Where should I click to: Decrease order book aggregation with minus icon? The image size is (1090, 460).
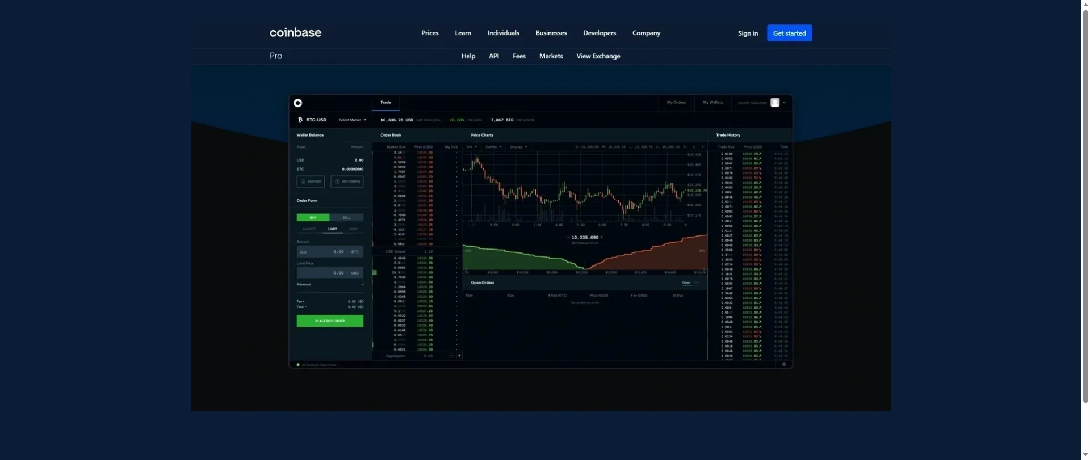pos(452,356)
